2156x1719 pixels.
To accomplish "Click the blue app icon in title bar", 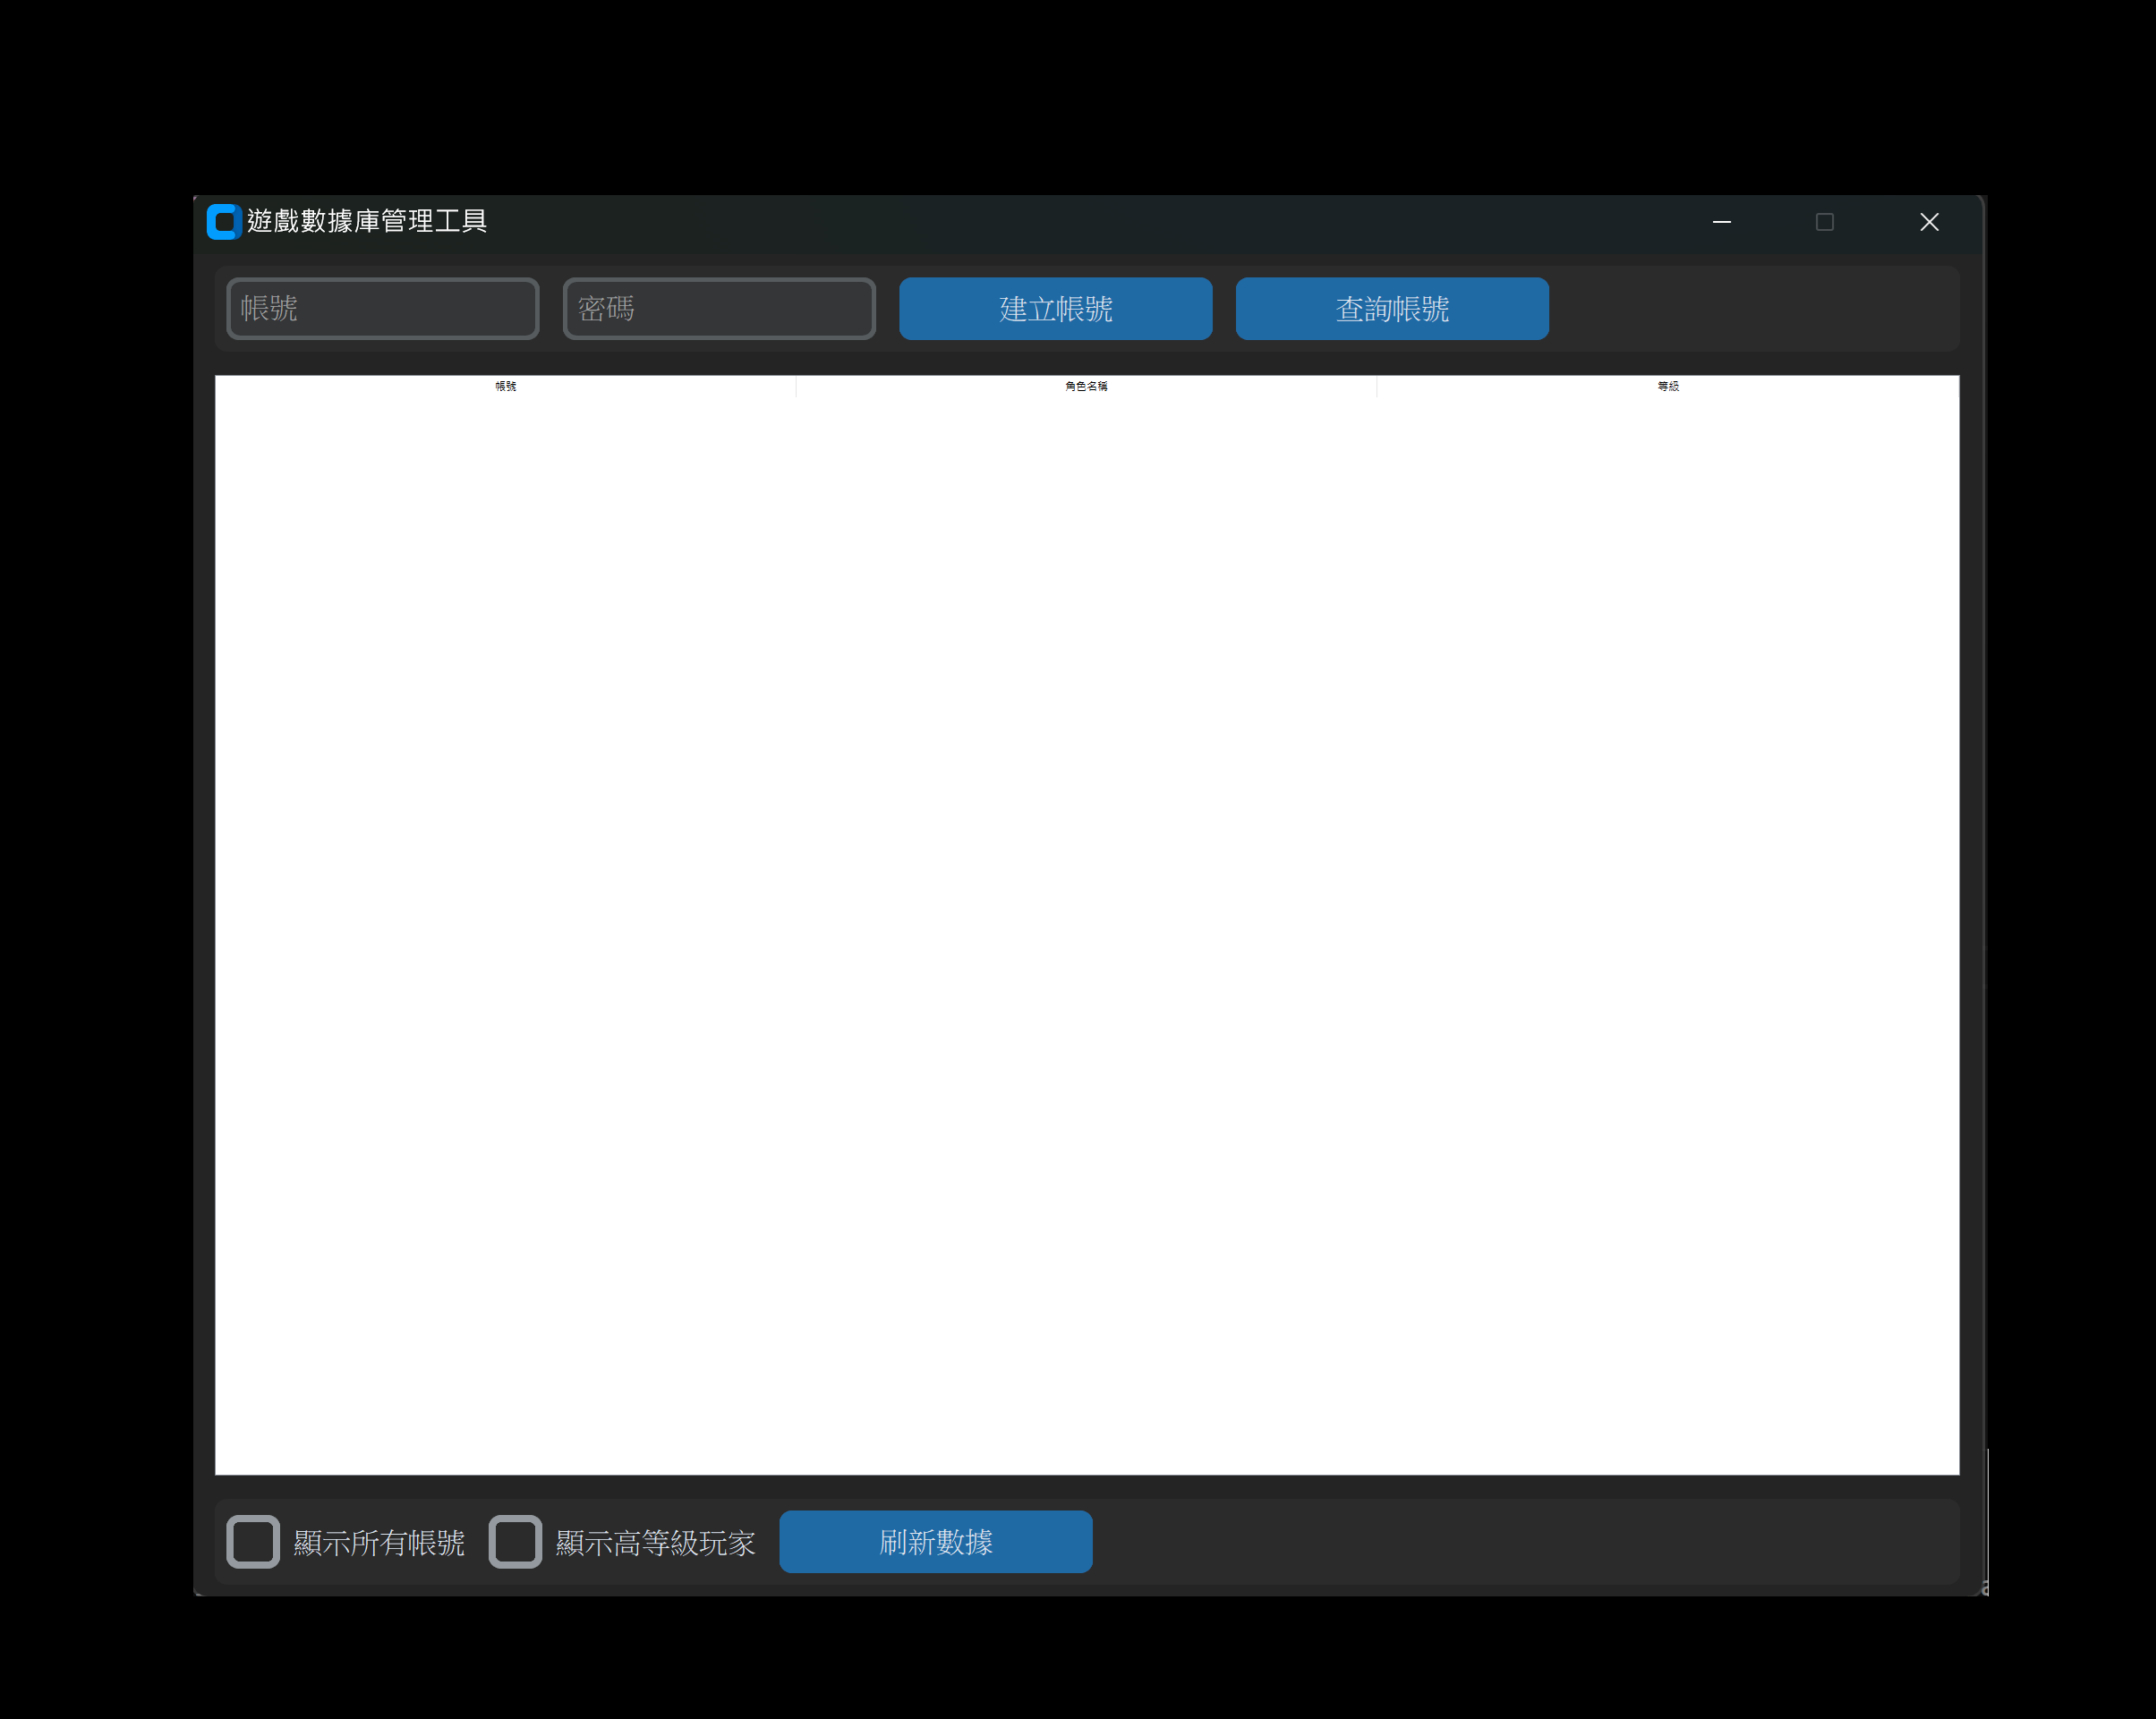I will tap(224, 222).
